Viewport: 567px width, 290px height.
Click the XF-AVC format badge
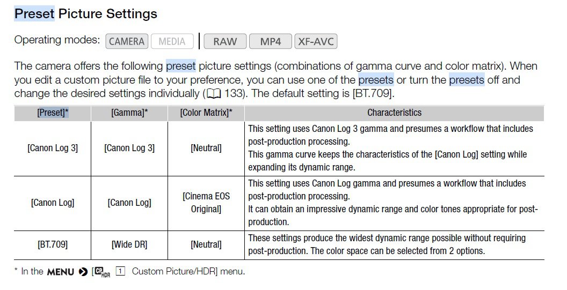click(316, 41)
